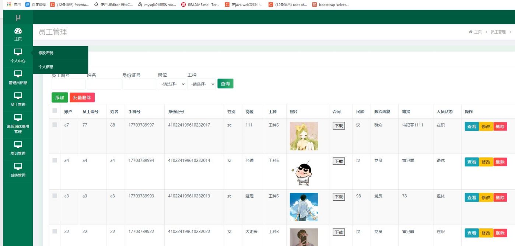
Task: Click the 培训管理 monitor icon
Action: [x=18, y=145]
